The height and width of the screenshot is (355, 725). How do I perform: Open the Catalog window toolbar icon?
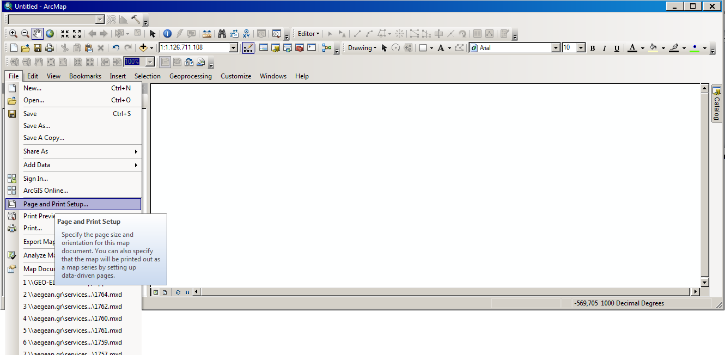[276, 48]
